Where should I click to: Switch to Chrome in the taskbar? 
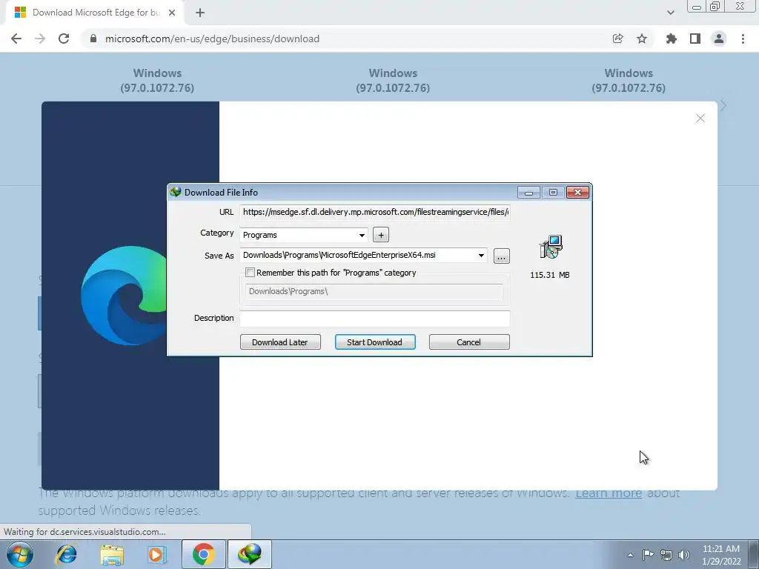(x=204, y=555)
